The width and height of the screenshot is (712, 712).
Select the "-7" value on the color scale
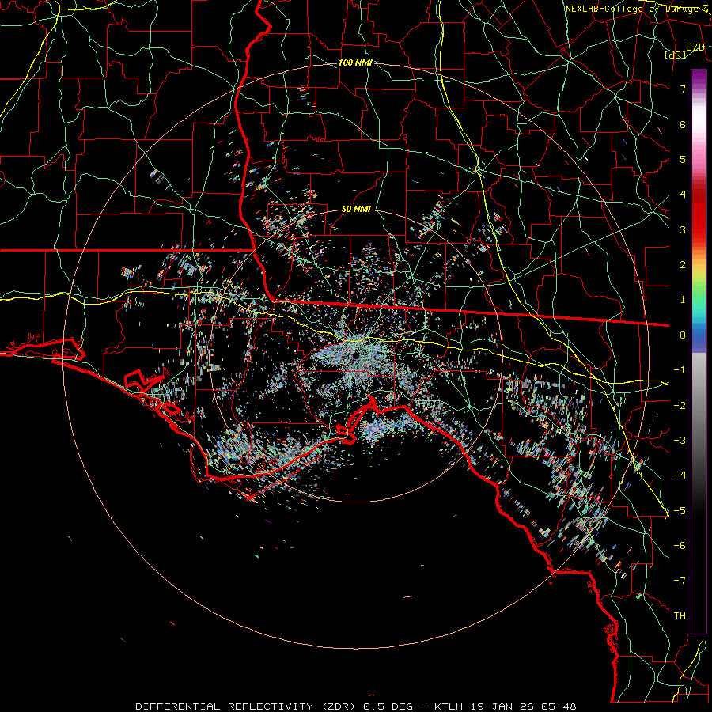(x=680, y=581)
